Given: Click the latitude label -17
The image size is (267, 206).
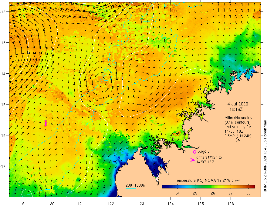Looking at the screenshot, I should [x=3, y=166].
